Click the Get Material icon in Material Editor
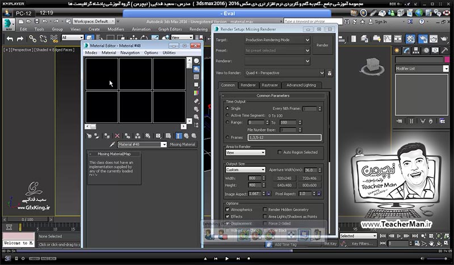 [89, 136]
